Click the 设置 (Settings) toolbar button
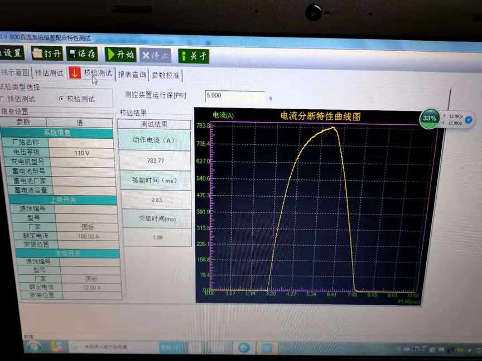 click(x=11, y=53)
